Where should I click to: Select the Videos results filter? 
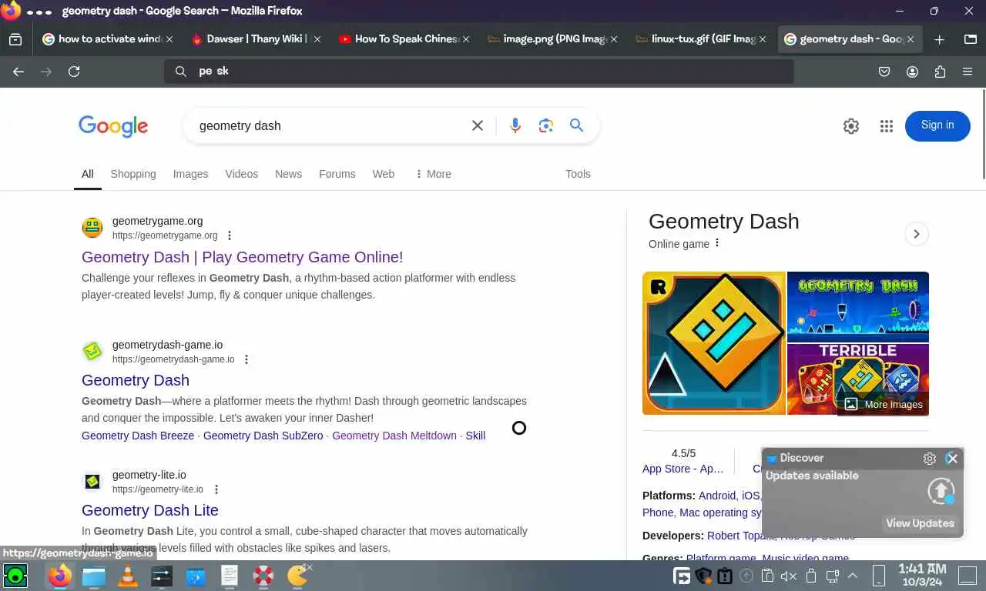pyautogui.click(x=242, y=174)
